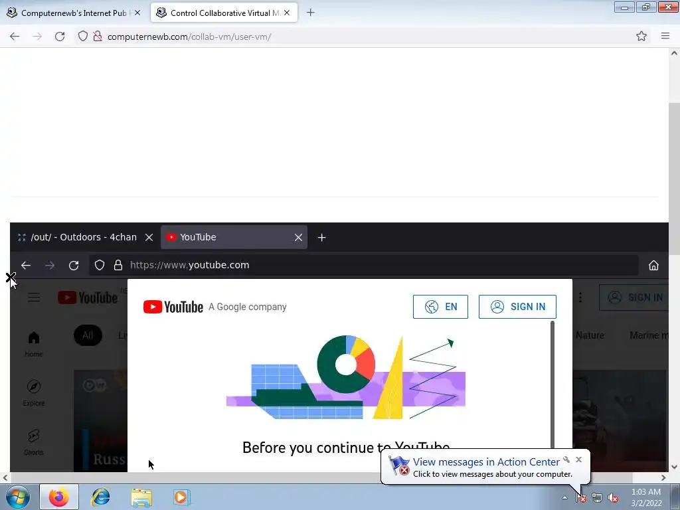
Task: Open YouTube guide hamburger menu
Action: (x=34, y=297)
